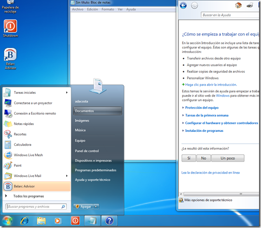The height and width of the screenshot is (228, 261).
Task: Open Lea la declaración de privacidad en línea
Action: pyautogui.click(x=210, y=173)
